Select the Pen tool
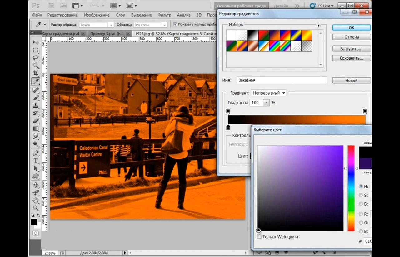The image size is (400, 257). point(36,153)
